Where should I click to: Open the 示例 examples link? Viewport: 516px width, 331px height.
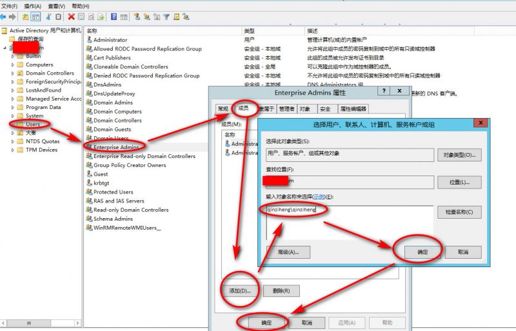pos(319,197)
